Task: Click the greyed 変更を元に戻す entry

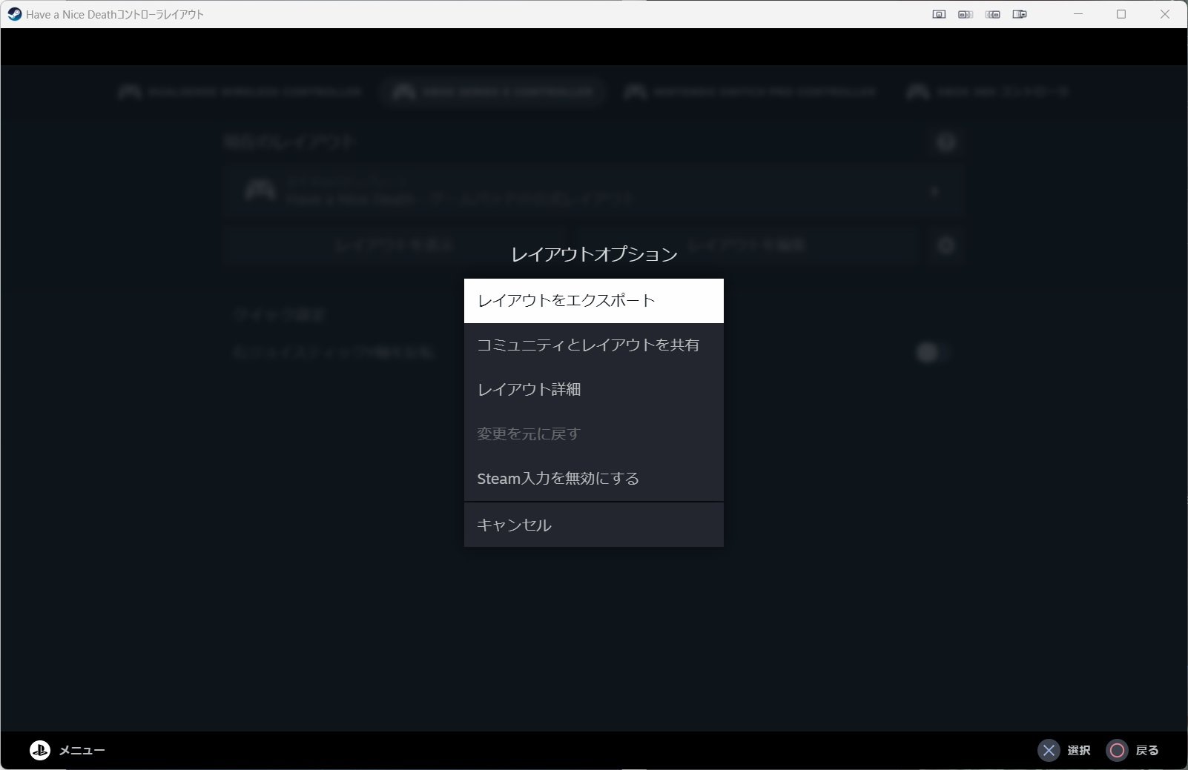Action: [593, 434]
